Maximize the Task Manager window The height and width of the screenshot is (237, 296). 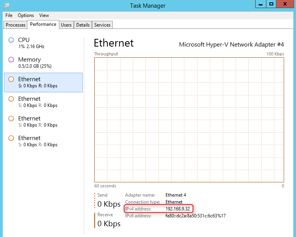coord(271,4)
